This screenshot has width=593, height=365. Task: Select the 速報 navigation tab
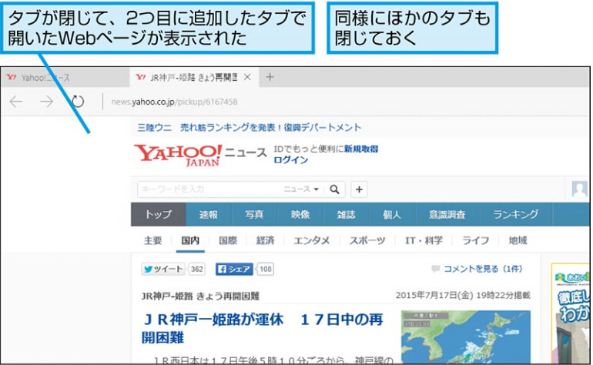pyautogui.click(x=209, y=215)
